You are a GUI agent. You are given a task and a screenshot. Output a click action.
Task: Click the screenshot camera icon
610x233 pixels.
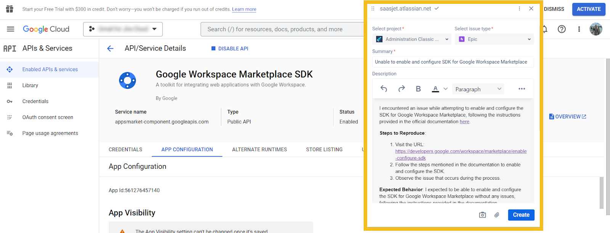click(x=482, y=215)
